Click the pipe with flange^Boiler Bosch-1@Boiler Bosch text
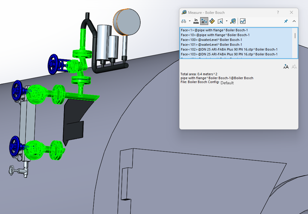The height and width of the screenshot is (214, 308). 217,78
